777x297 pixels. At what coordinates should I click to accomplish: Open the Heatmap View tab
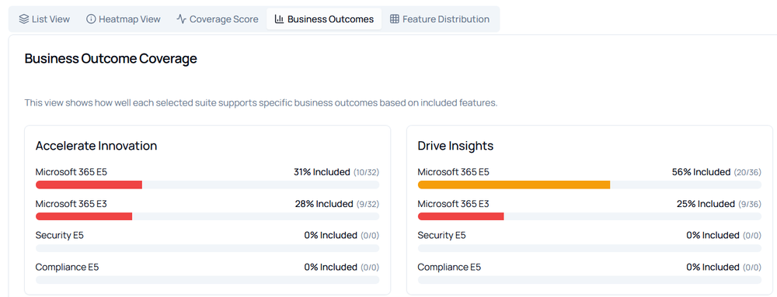(124, 19)
